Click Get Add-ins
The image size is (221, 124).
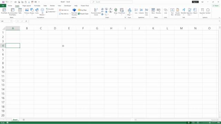coord(64,10)
